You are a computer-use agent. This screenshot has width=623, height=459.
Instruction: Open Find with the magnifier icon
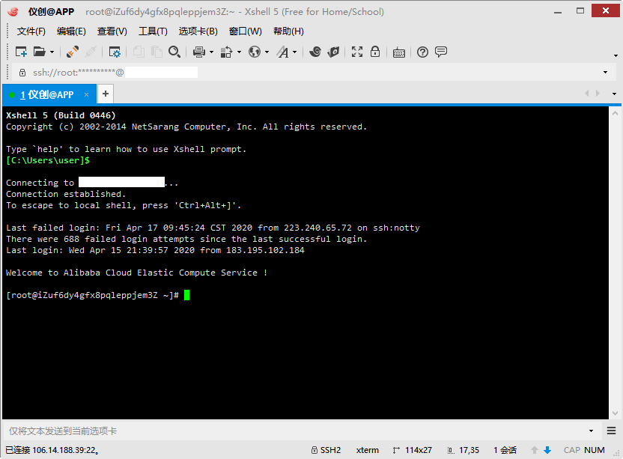(174, 52)
